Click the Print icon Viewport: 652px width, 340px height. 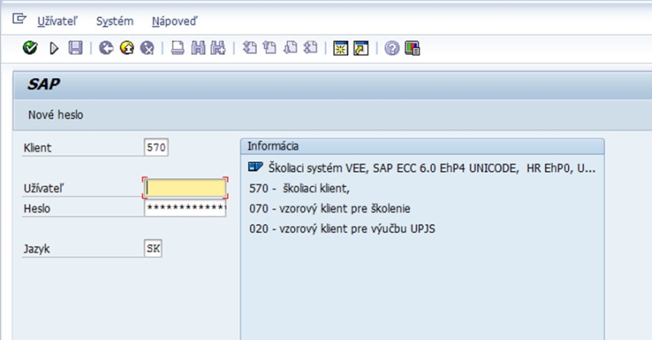178,48
